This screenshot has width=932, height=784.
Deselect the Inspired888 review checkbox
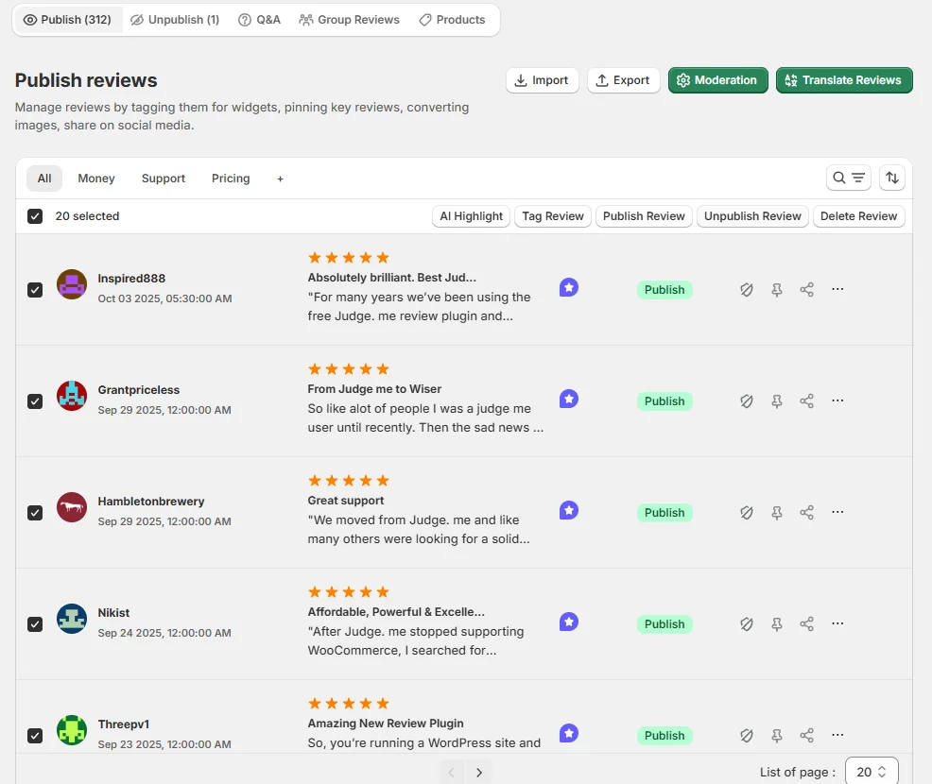point(35,289)
